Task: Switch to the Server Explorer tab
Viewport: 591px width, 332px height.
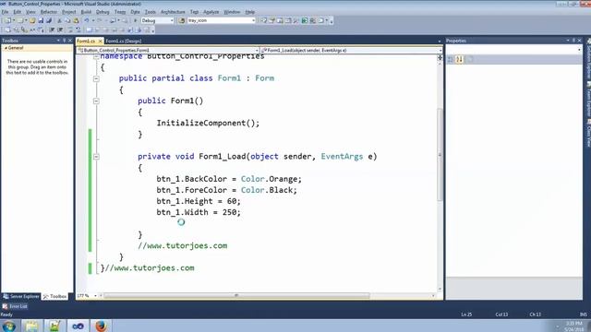Action: [21, 297]
